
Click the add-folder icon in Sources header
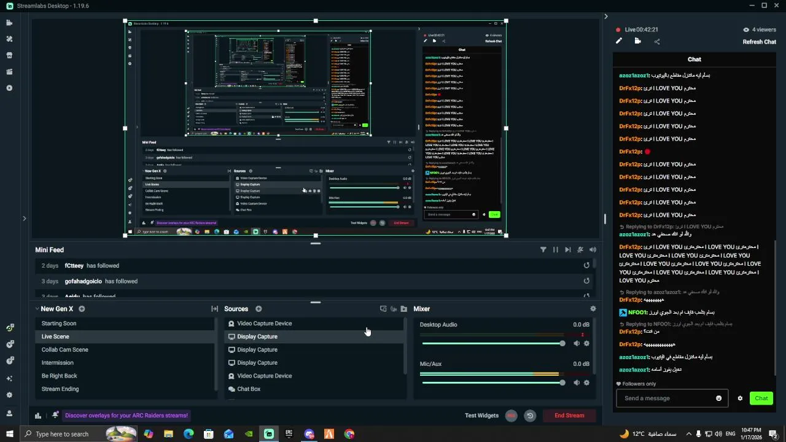pos(404,309)
